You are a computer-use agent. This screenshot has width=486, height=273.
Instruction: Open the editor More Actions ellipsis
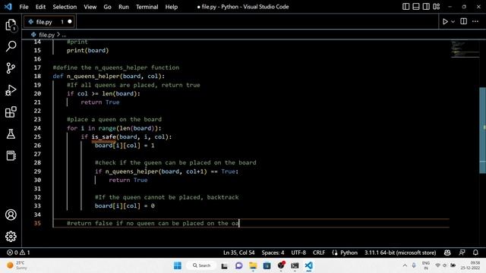point(475,21)
